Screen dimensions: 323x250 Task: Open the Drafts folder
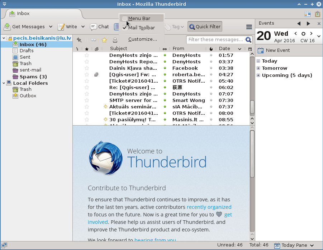coord(27,50)
